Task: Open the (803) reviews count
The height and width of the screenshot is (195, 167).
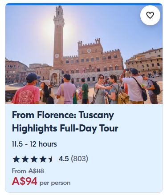Action: pos(79,159)
